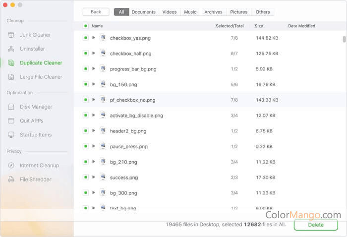This screenshot has height=237, width=347.
Task: Uncheck the success.png row checkbox
Action: pyautogui.click(x=86, y=178)
